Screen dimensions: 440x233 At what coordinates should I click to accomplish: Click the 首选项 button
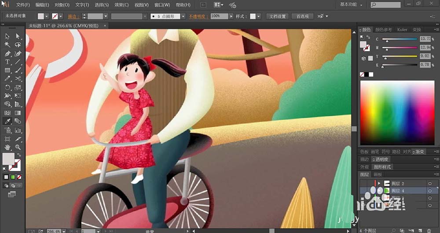click(x=303, y=16)
